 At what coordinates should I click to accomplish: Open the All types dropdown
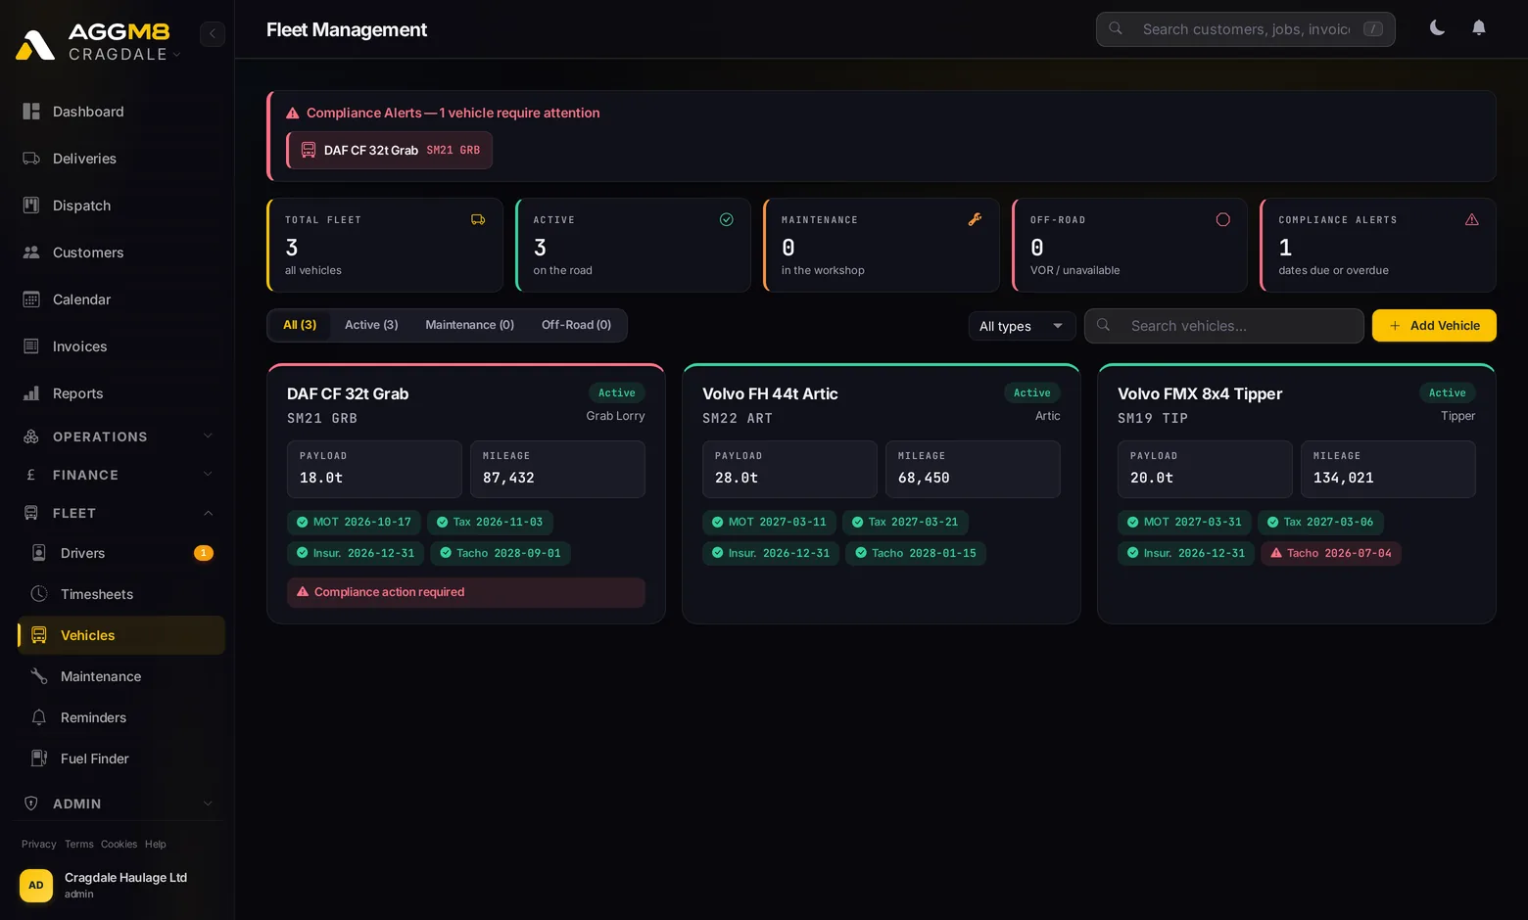click(1022, 326)
